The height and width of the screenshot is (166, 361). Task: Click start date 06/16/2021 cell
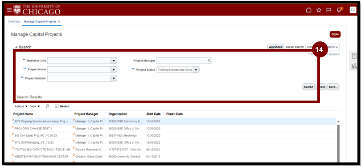point(153,150)
